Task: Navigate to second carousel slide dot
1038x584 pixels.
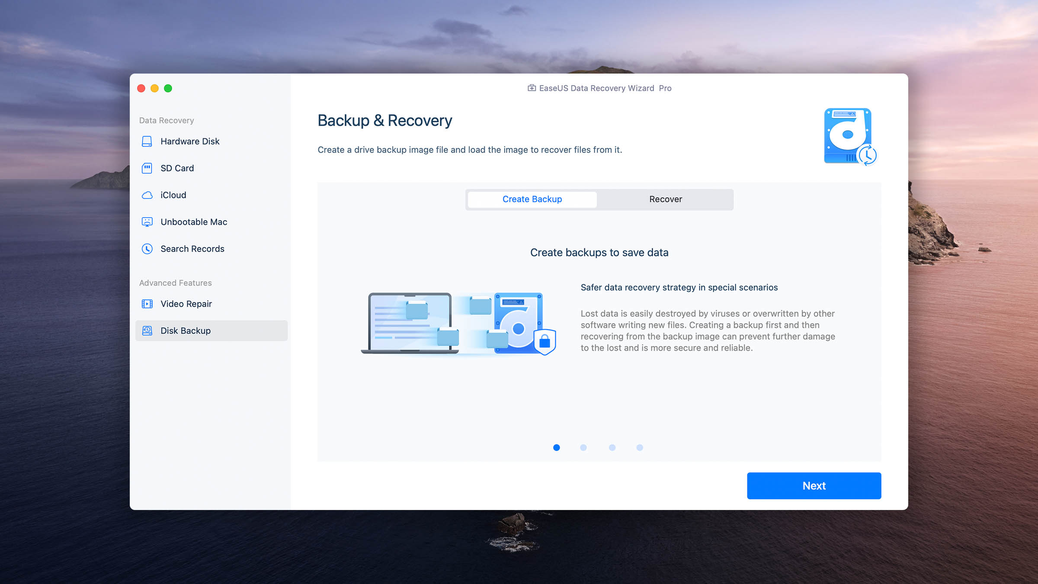Action: (584, 447)
